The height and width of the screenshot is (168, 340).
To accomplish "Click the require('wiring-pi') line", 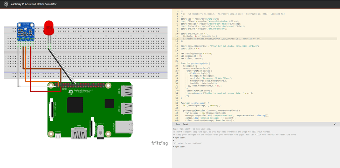I will click(200, 19).
